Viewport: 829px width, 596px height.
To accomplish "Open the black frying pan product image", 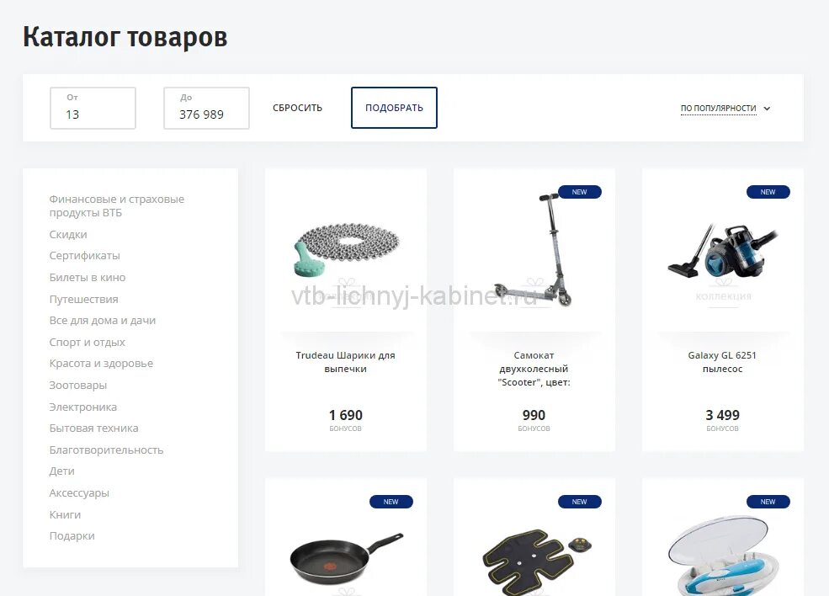I will coord(346,557).
